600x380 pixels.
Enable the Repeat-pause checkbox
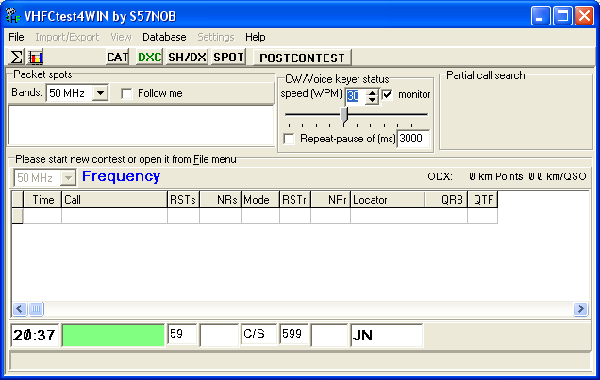click(290, 139)
